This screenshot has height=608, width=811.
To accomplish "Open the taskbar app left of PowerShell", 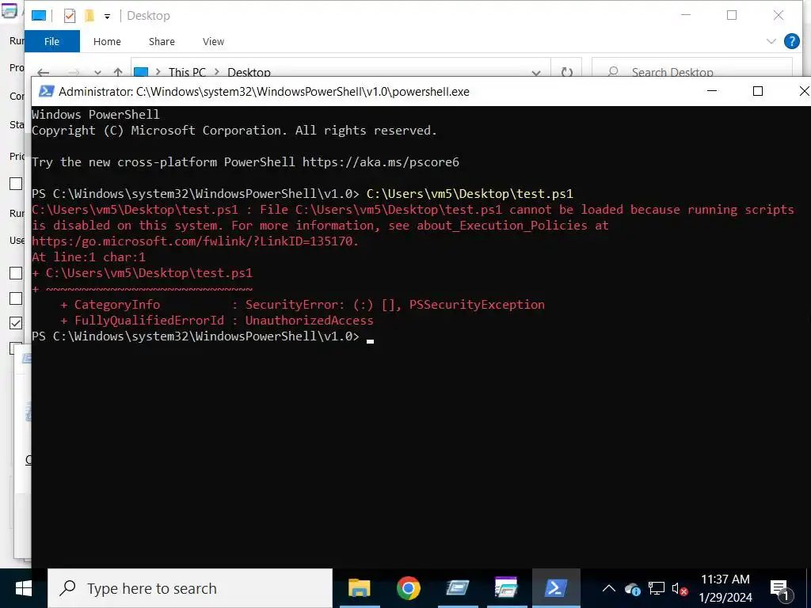I will coord(506,588).
